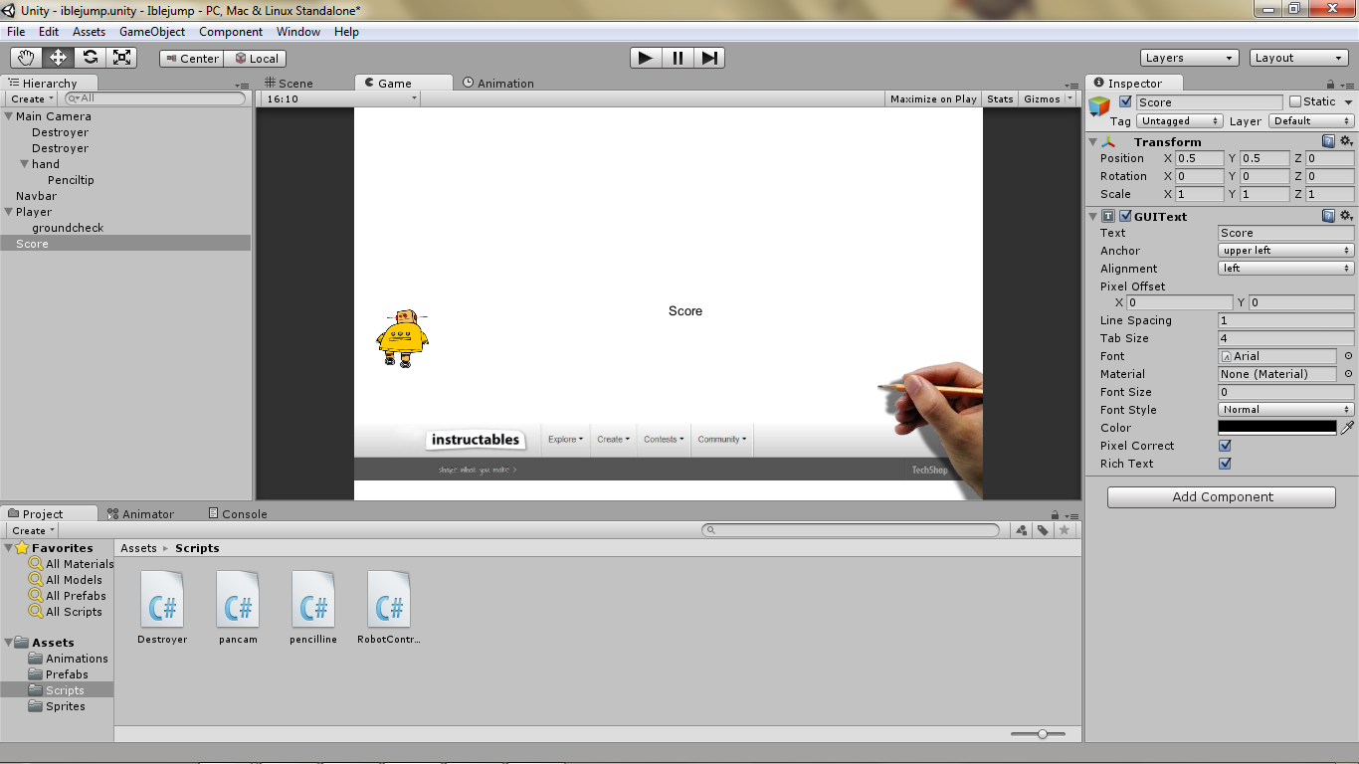Select the pencilline C# script icon

point(313,600)
